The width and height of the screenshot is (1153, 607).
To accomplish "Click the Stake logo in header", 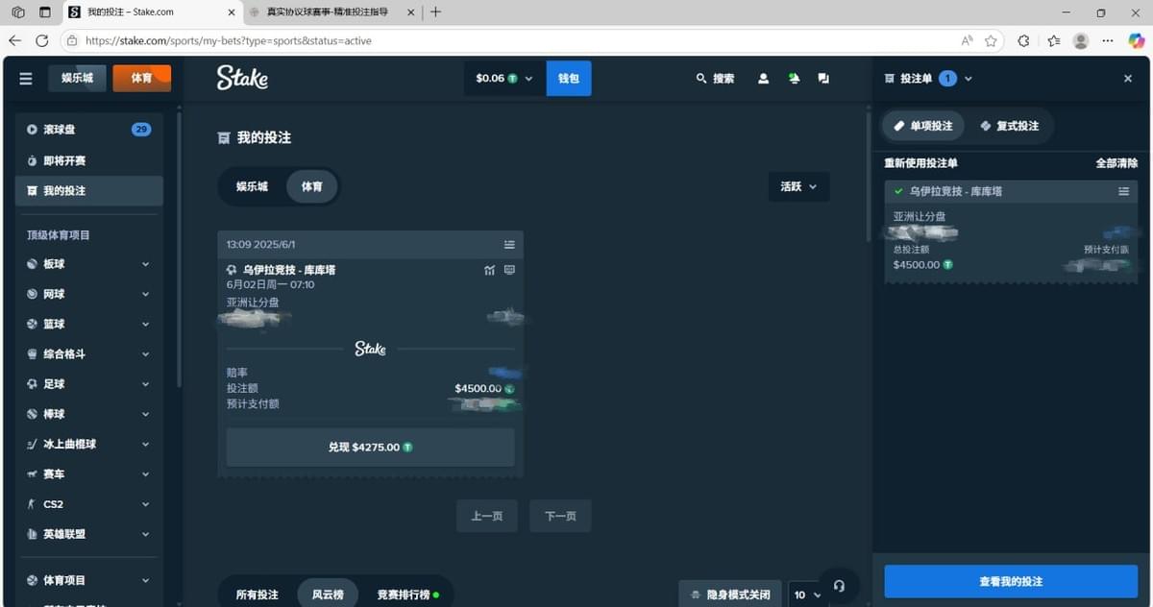I will tap(242, 78).
